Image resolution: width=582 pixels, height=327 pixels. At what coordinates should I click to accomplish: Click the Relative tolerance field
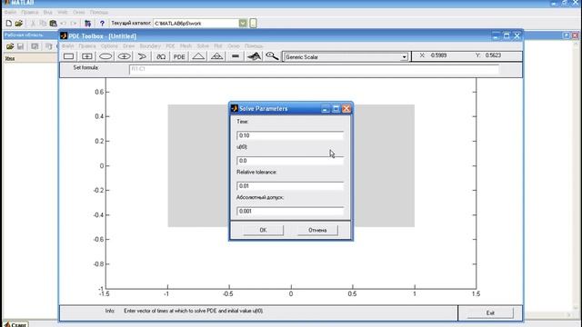290,185
